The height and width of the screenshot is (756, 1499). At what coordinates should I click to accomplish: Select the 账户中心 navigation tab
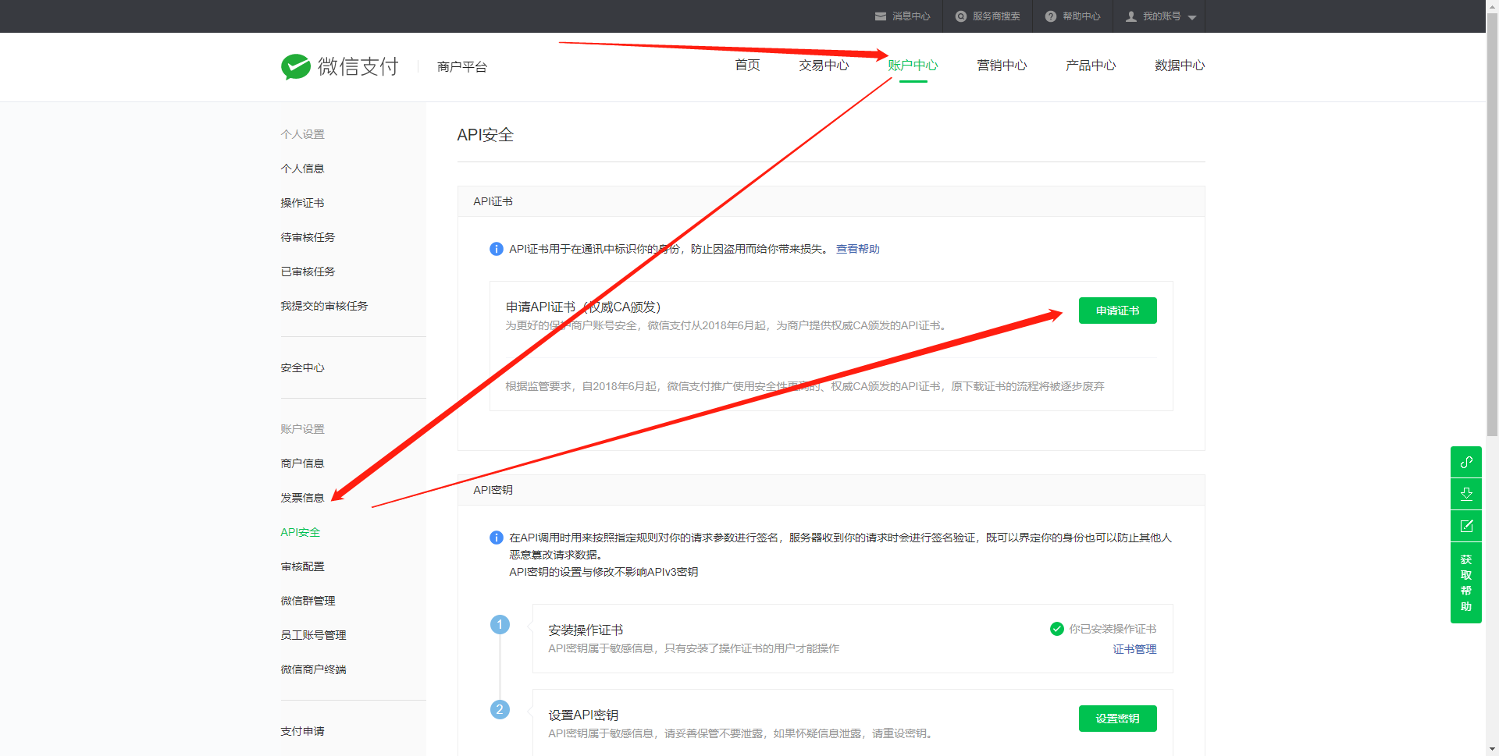point(913,66)
